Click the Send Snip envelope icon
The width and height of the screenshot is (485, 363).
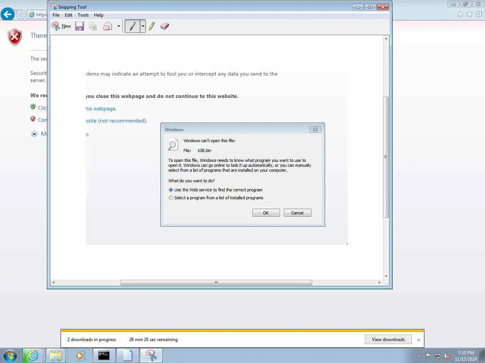[x=108, y=26]
